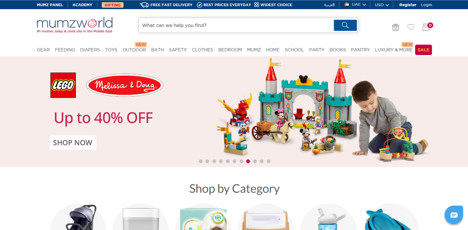Open the live chat bubble
Image resolution: width=468 pixels, height=230 pixels.
tap(454, 215)
